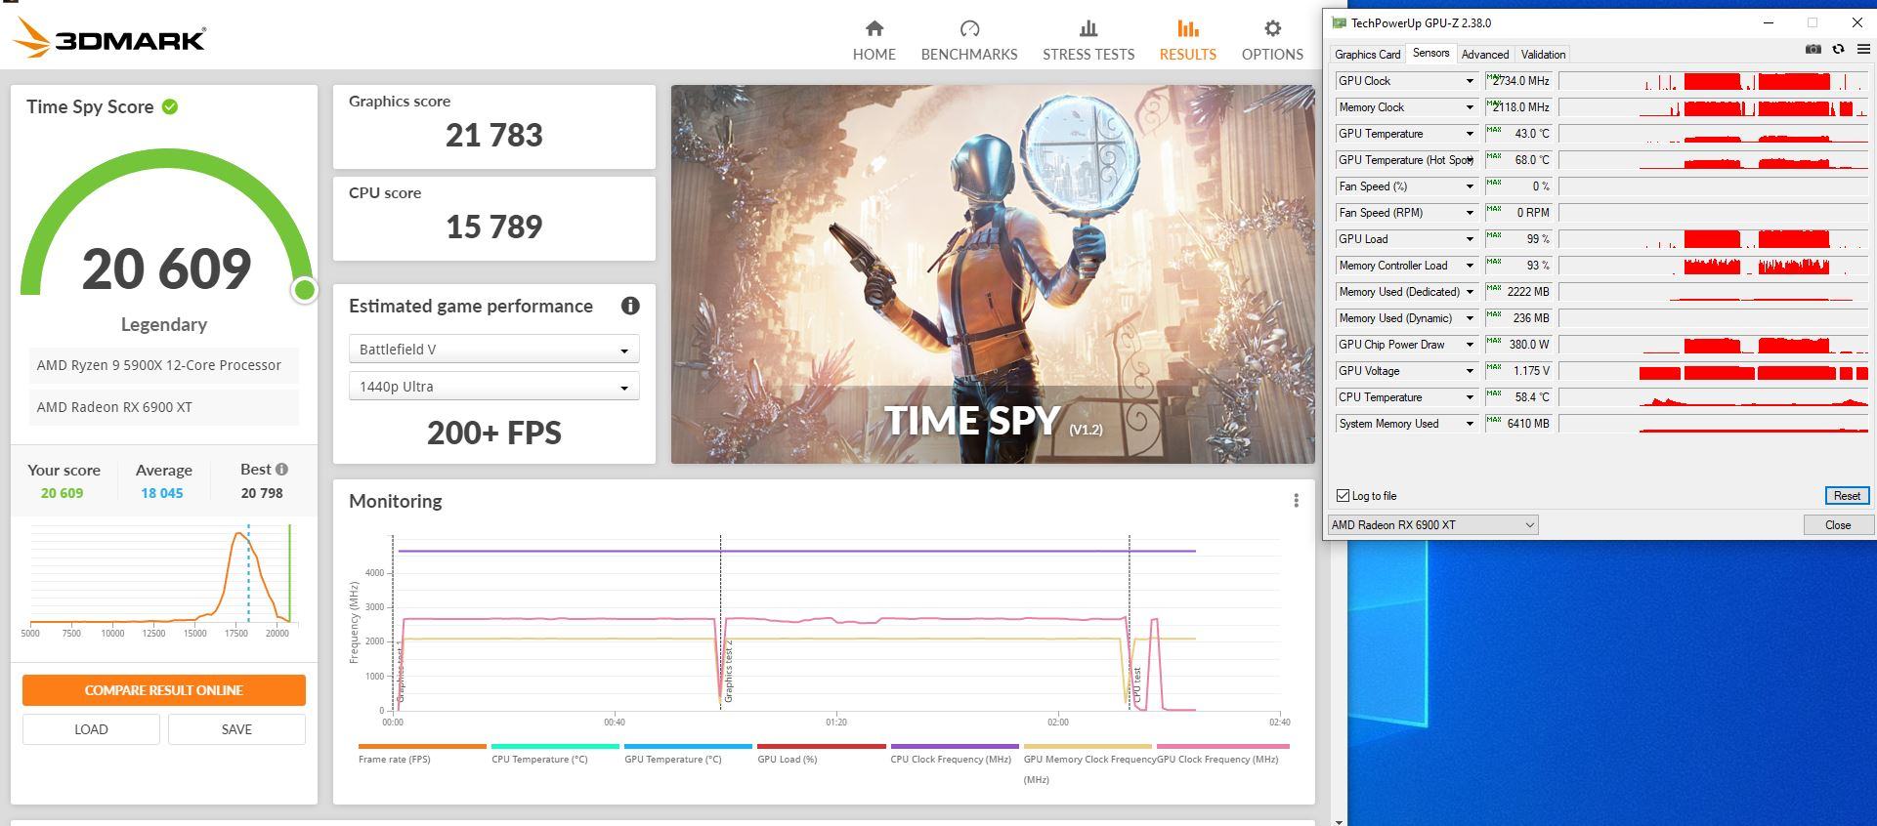Open the Memory Clock sensor dropdown

[x=1469, y=107]
